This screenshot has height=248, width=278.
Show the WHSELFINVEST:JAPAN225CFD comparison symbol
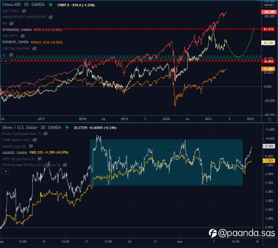click(51, 17)
